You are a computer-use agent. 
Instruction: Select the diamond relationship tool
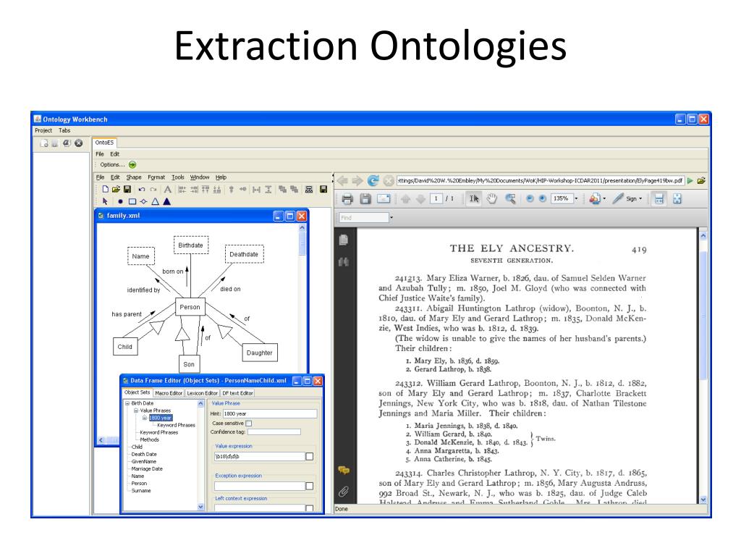click(x=144, y=201)
